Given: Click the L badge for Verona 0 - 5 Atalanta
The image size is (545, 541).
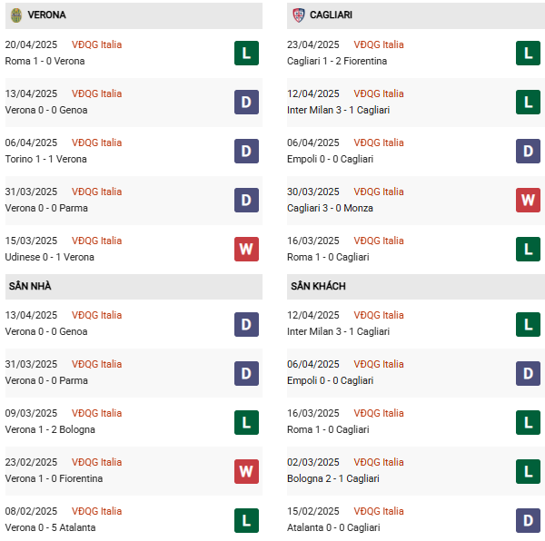Looking at the screenshot, I should (x=246, y=519).
